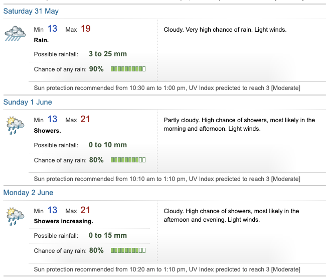This screenshot has width=326, height=279.
Task: Click Sunday's sun protection 10:10 am notice
Action: point(167,179)
